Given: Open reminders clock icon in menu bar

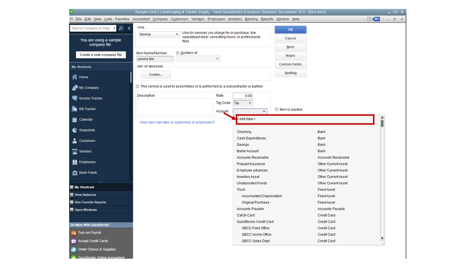Looking at the screenshot, I should click(x=369, y=19).
